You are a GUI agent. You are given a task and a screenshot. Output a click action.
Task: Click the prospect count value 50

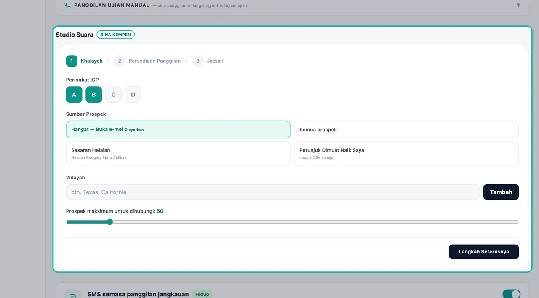point(160,211)
